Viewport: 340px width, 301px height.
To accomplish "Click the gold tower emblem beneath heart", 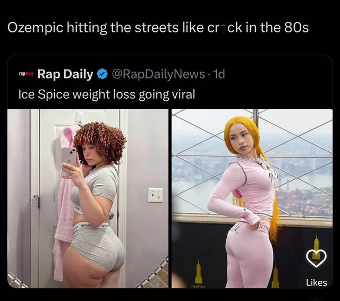I will (x=316, y=246).
